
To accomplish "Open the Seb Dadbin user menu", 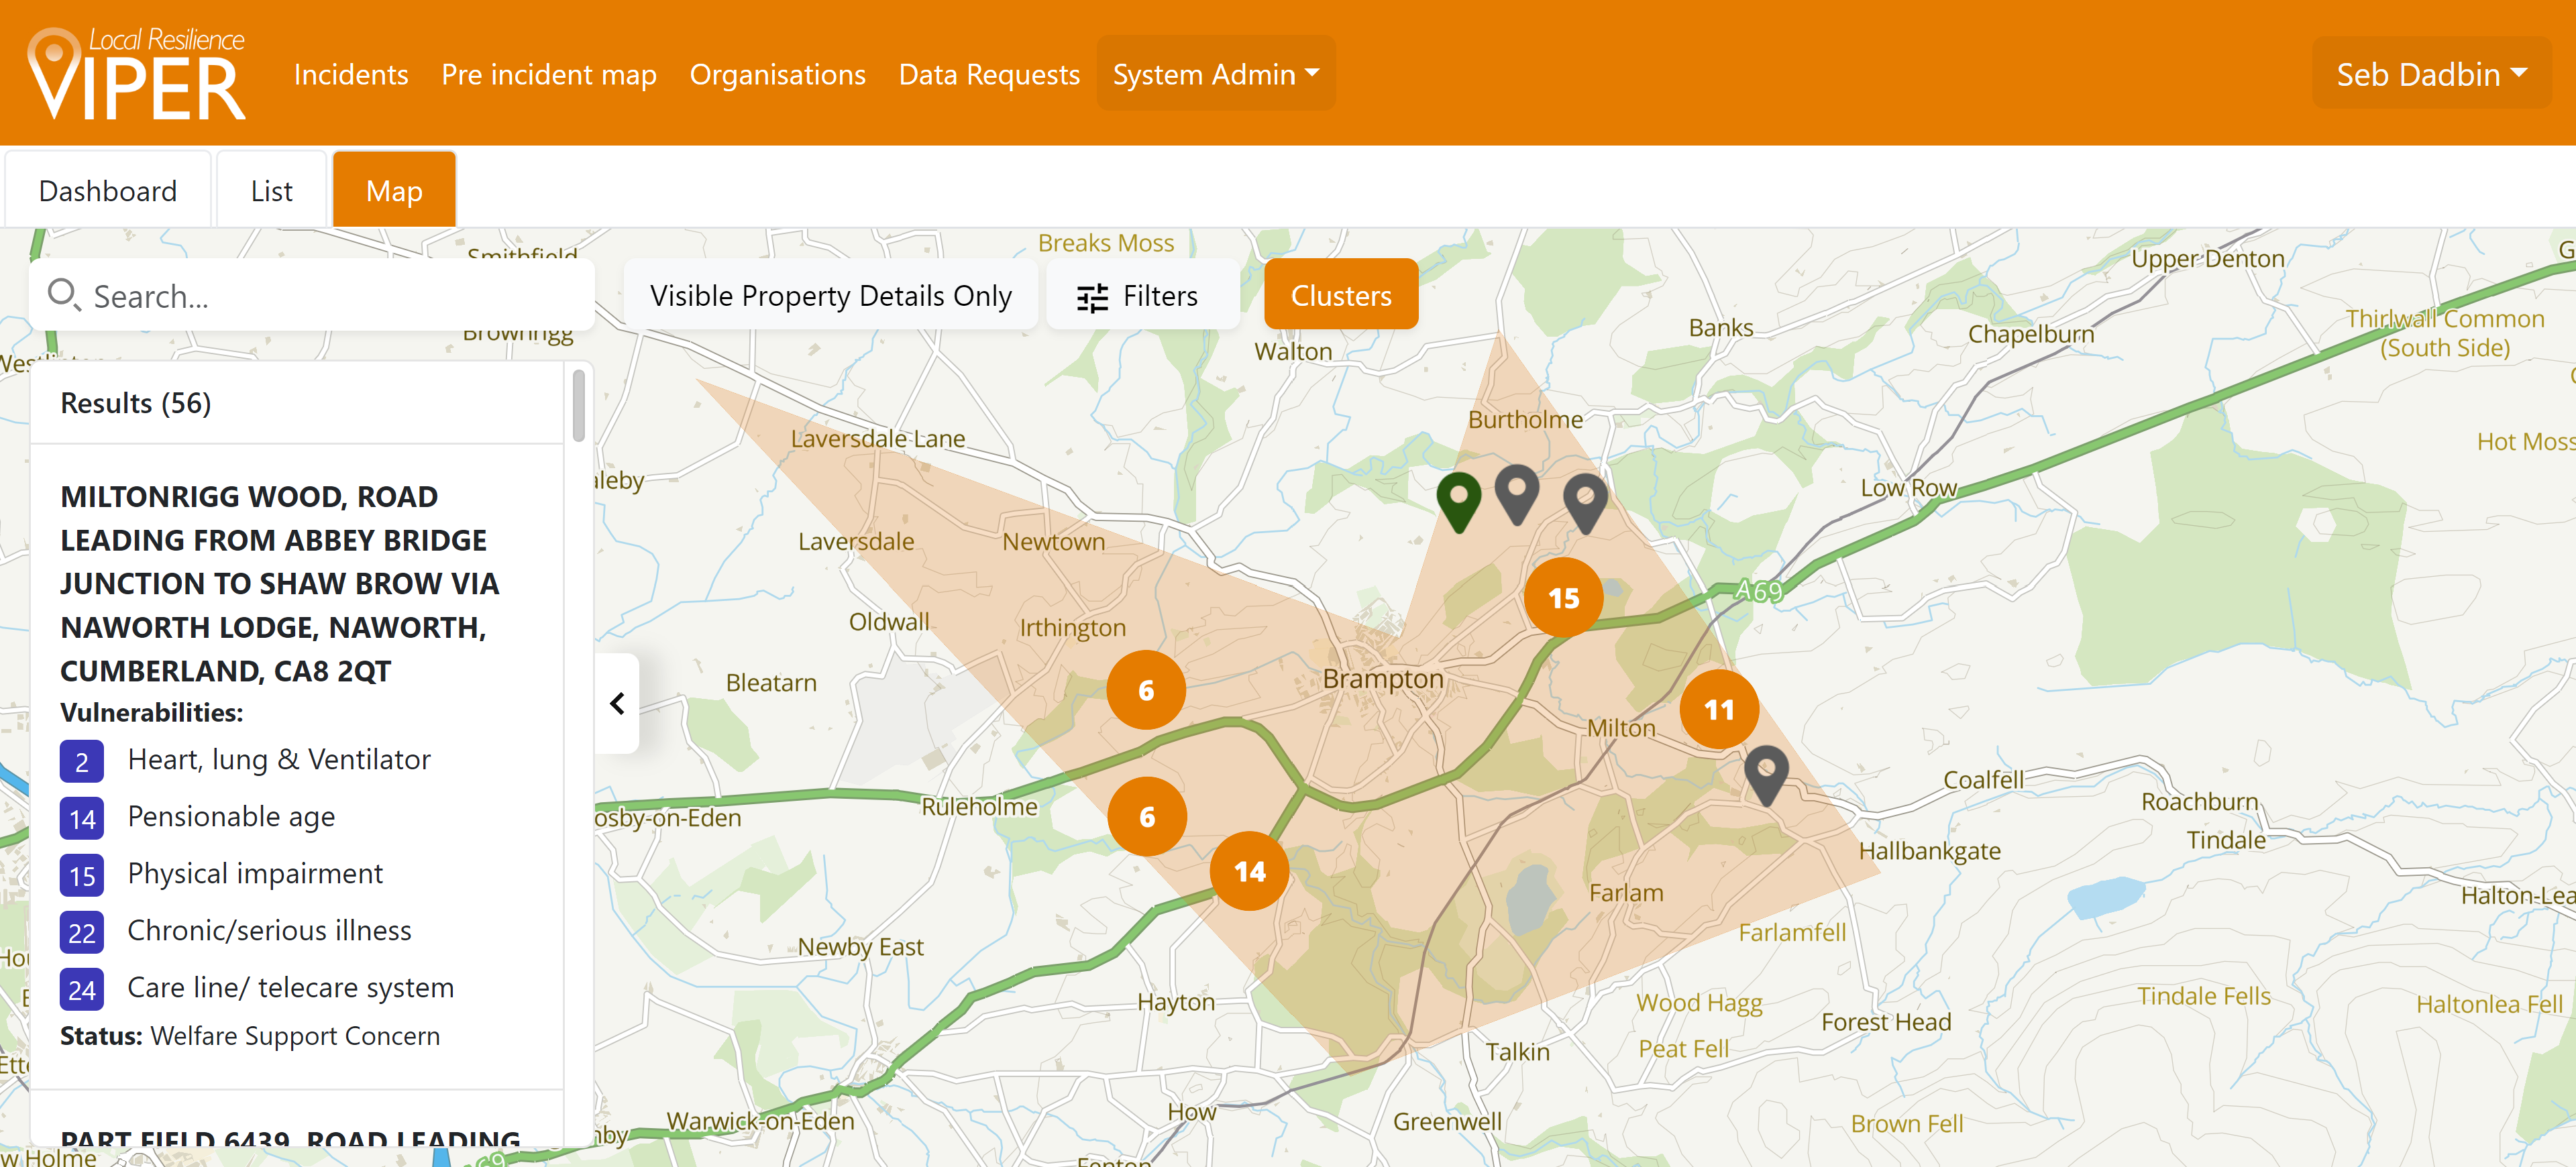I will (2430, 74).
